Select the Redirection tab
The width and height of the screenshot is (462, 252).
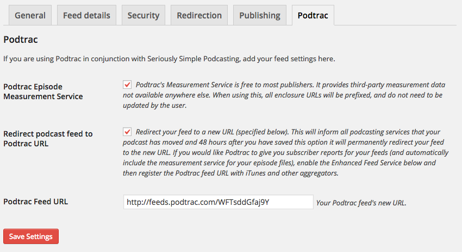click(x=199, y=15)
